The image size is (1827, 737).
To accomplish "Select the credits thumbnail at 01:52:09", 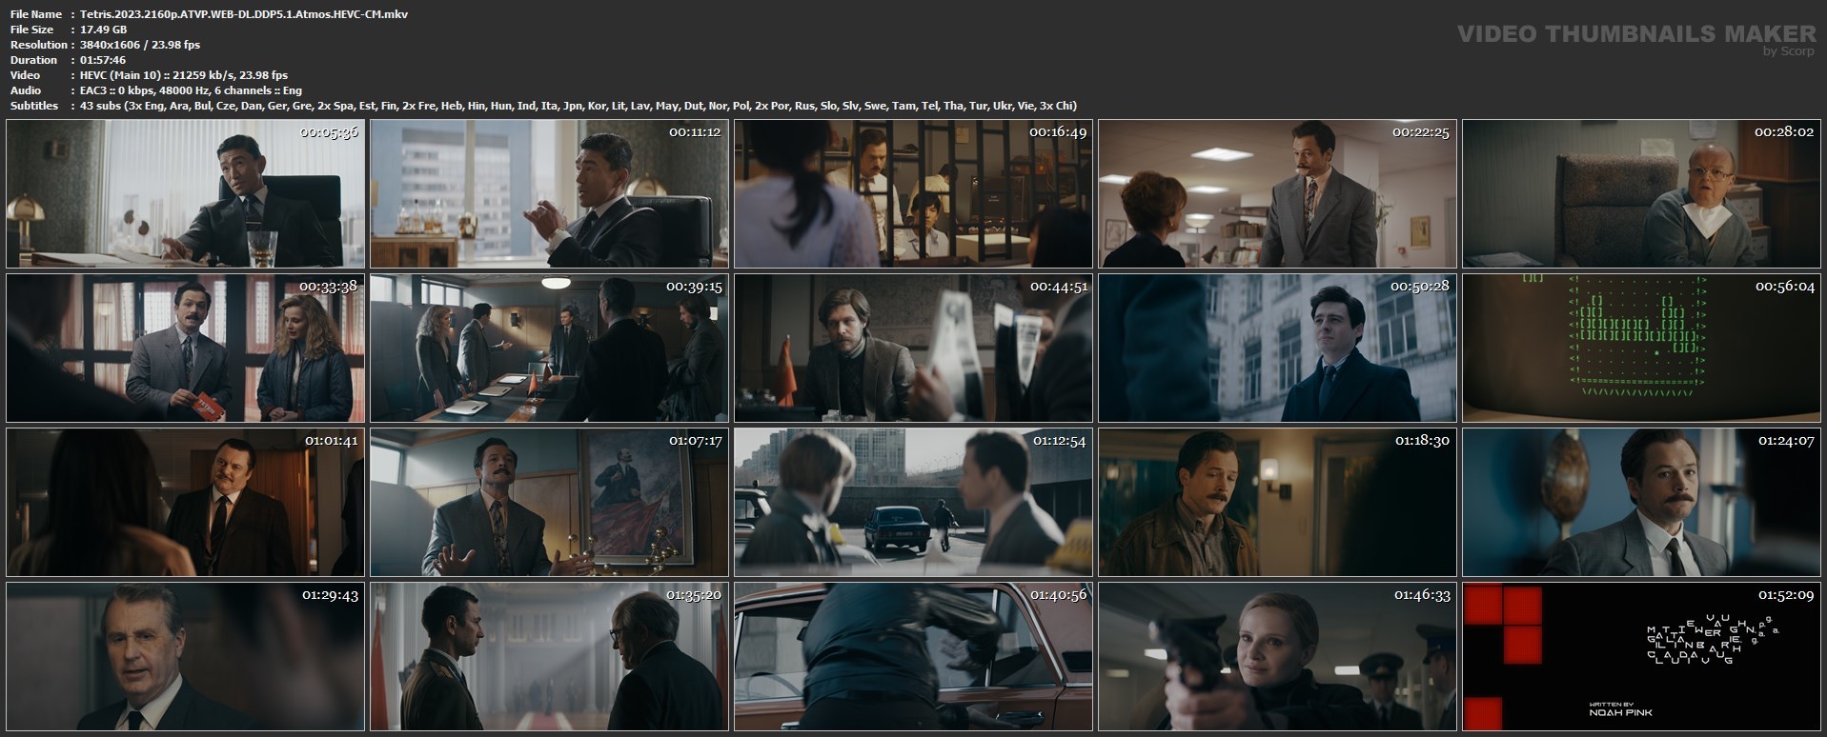I will pos(1642,657).
